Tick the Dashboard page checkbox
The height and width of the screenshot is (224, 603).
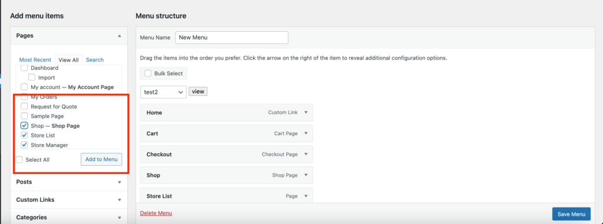(24, 68)
